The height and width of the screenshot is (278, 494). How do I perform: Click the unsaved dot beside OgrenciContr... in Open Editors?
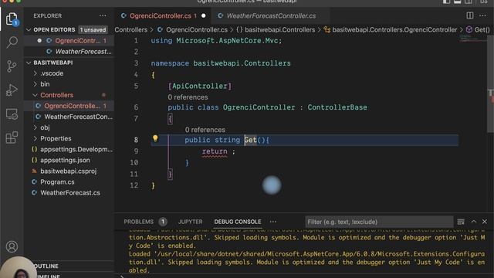coord(39,41)
